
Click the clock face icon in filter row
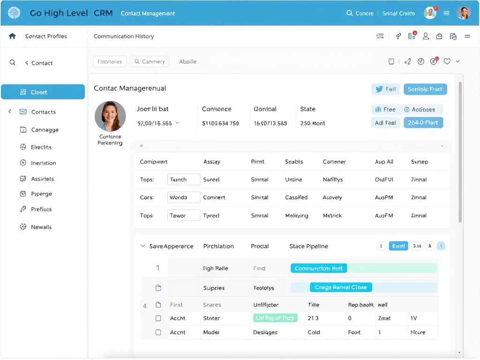click(x=421, y=61)
